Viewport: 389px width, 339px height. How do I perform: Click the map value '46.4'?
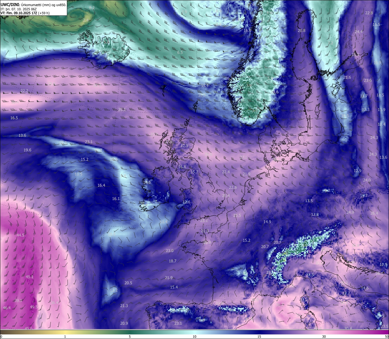tap(7, 308)
